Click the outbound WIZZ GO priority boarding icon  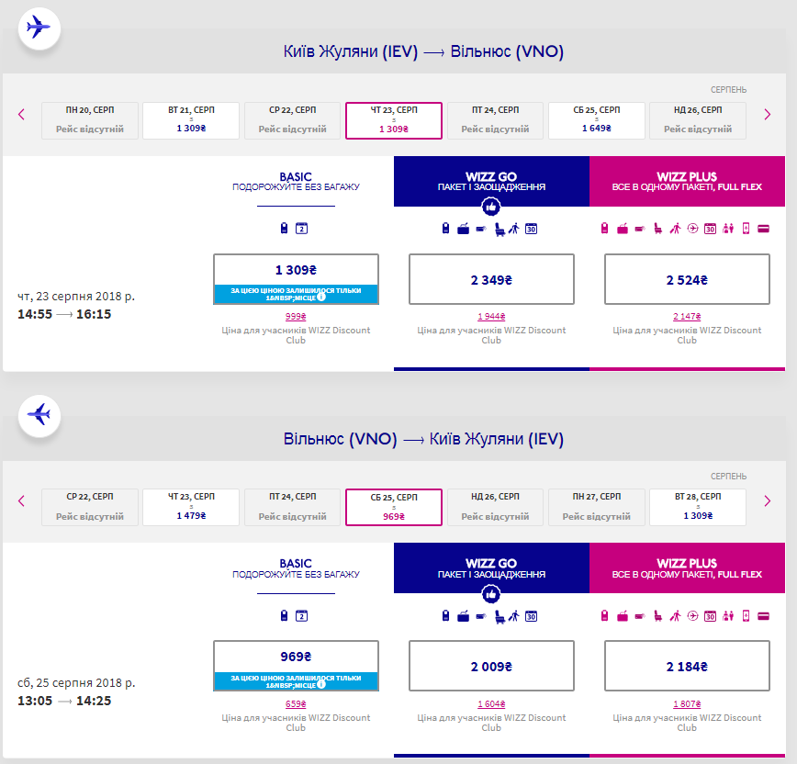[x=514, y=229]
